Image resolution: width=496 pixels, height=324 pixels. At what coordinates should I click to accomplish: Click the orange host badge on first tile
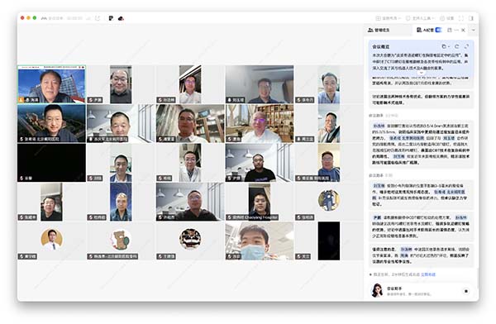[21, 100]
